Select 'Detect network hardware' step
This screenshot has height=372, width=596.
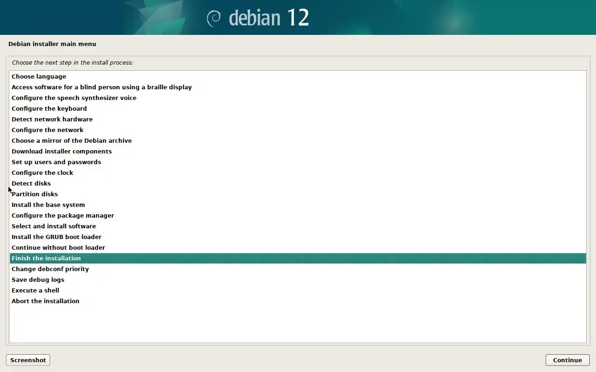[298, 119]
